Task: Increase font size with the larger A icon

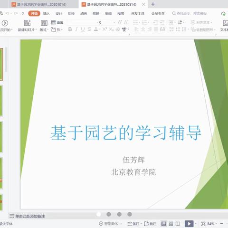Action: [x=120, y=22]
